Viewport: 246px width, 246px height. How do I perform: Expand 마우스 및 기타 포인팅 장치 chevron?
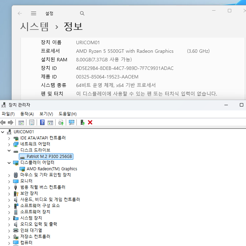pos(9,175)
